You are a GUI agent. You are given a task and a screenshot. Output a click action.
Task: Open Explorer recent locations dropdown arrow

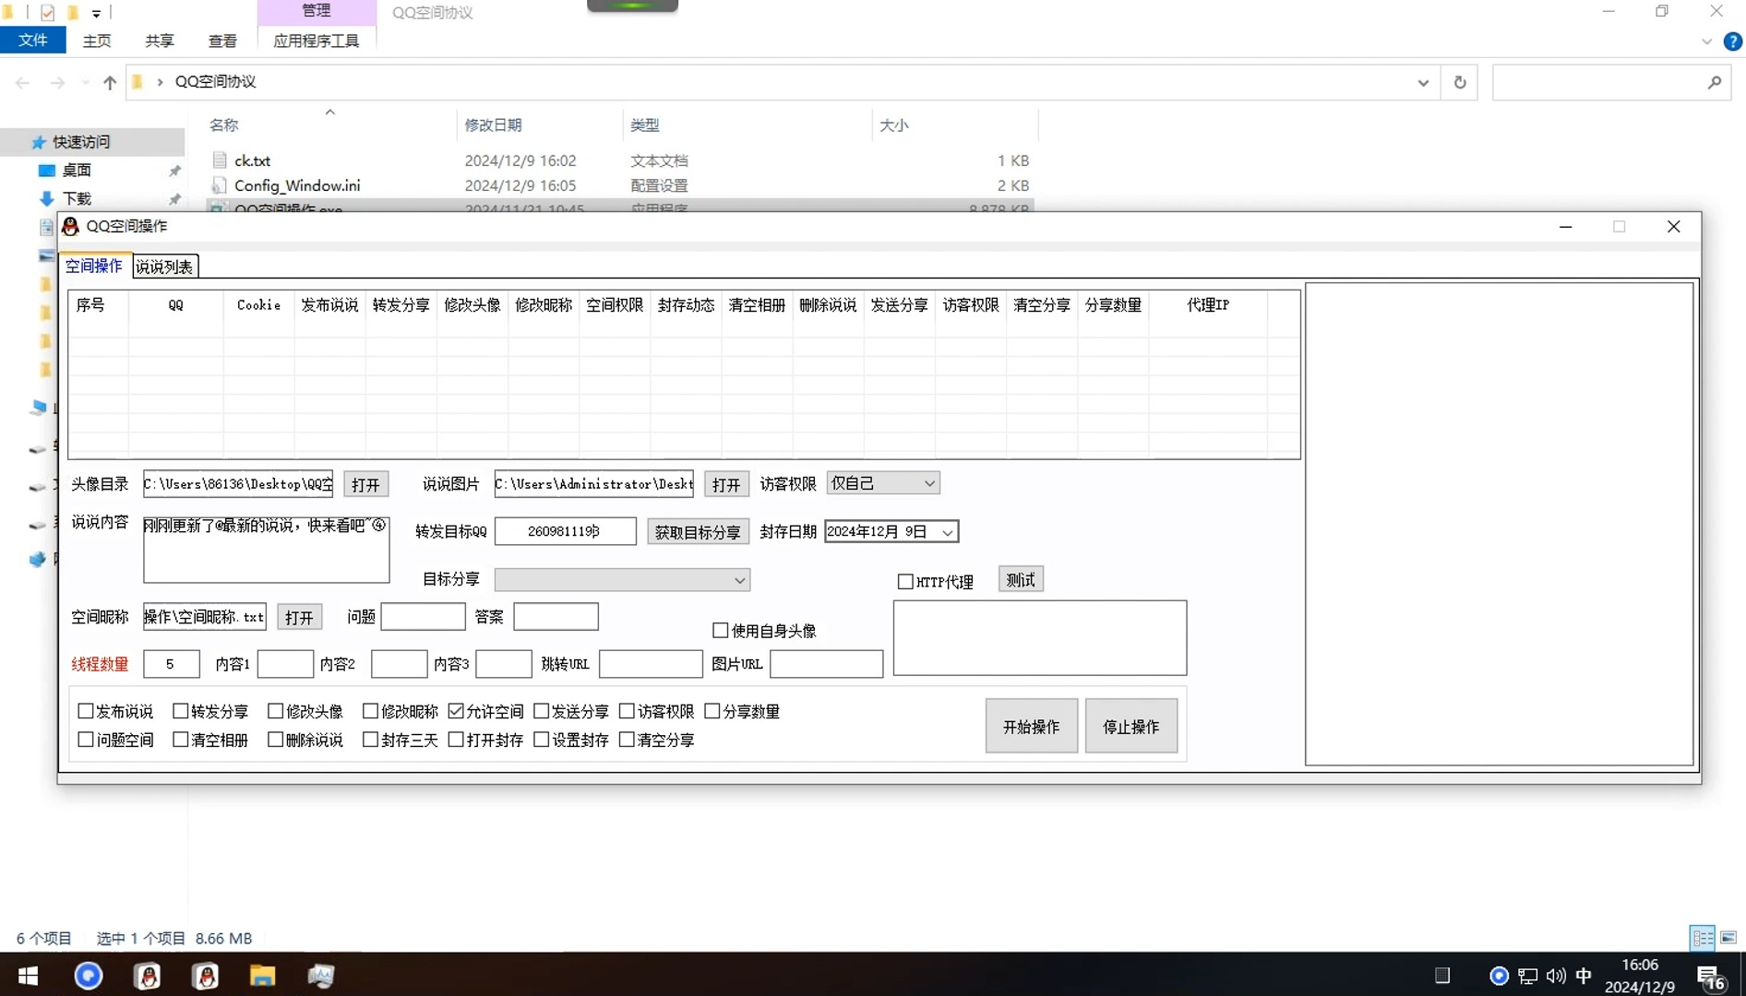[x=85, y=82]
